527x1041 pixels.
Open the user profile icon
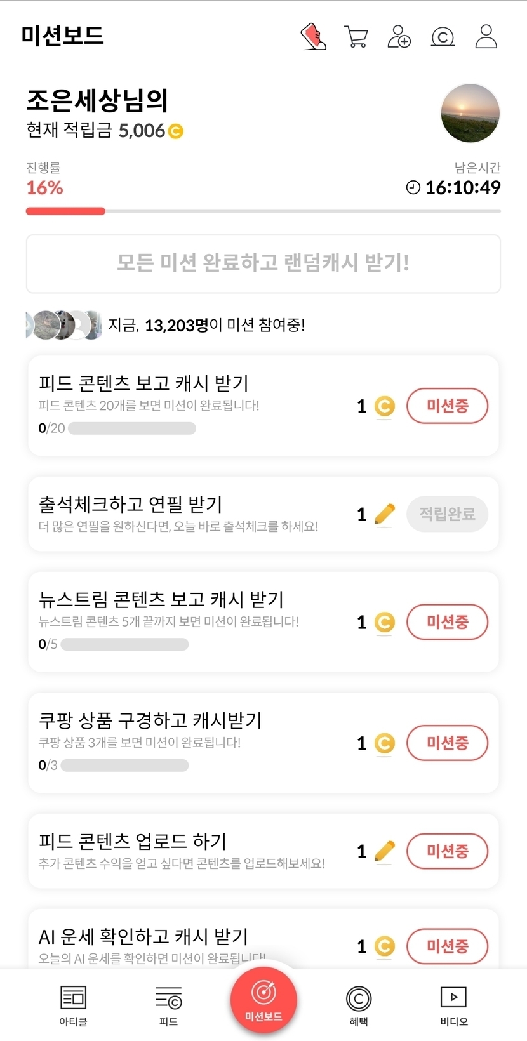(x=486, y=37)
